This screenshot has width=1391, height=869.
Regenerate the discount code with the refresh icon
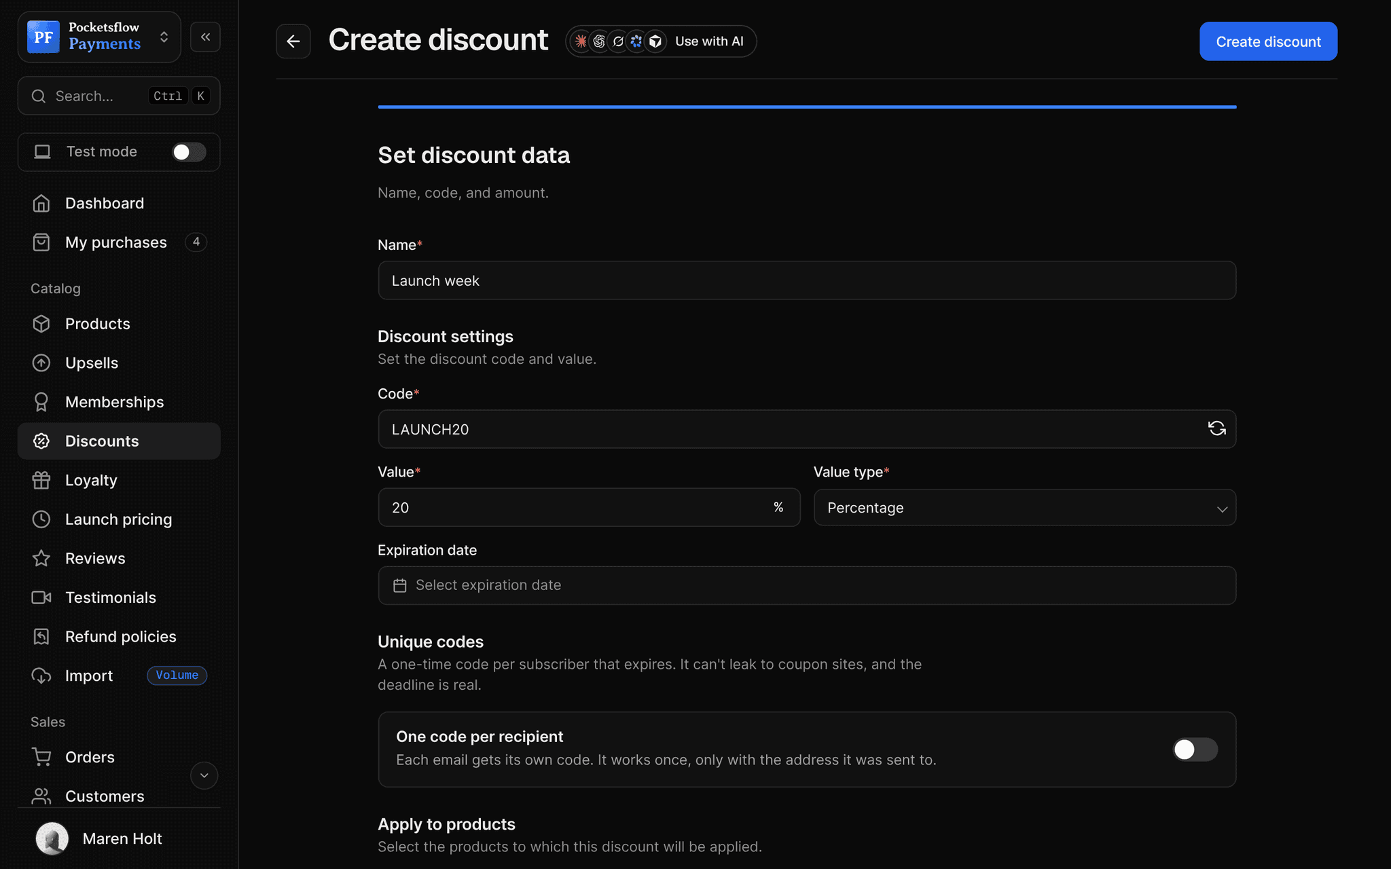1216,428
